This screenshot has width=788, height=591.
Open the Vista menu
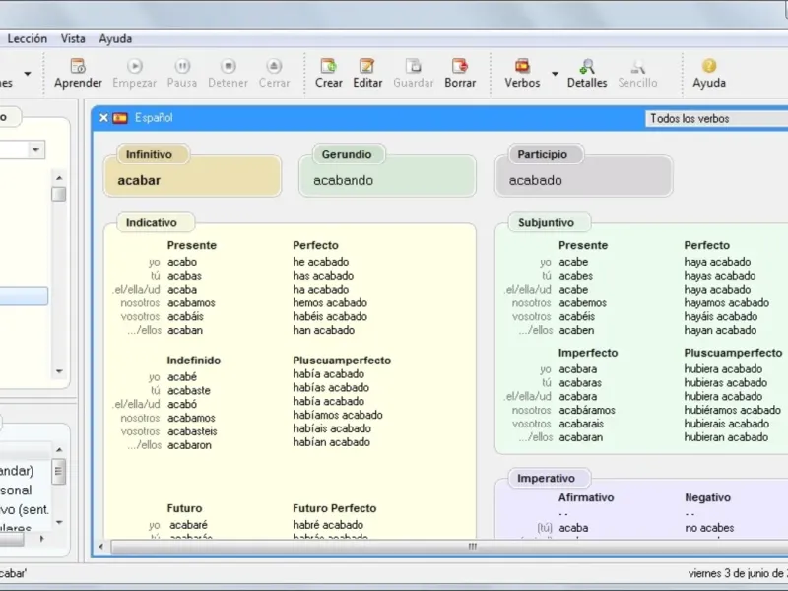pyautogui.click(x=73, y=39)
